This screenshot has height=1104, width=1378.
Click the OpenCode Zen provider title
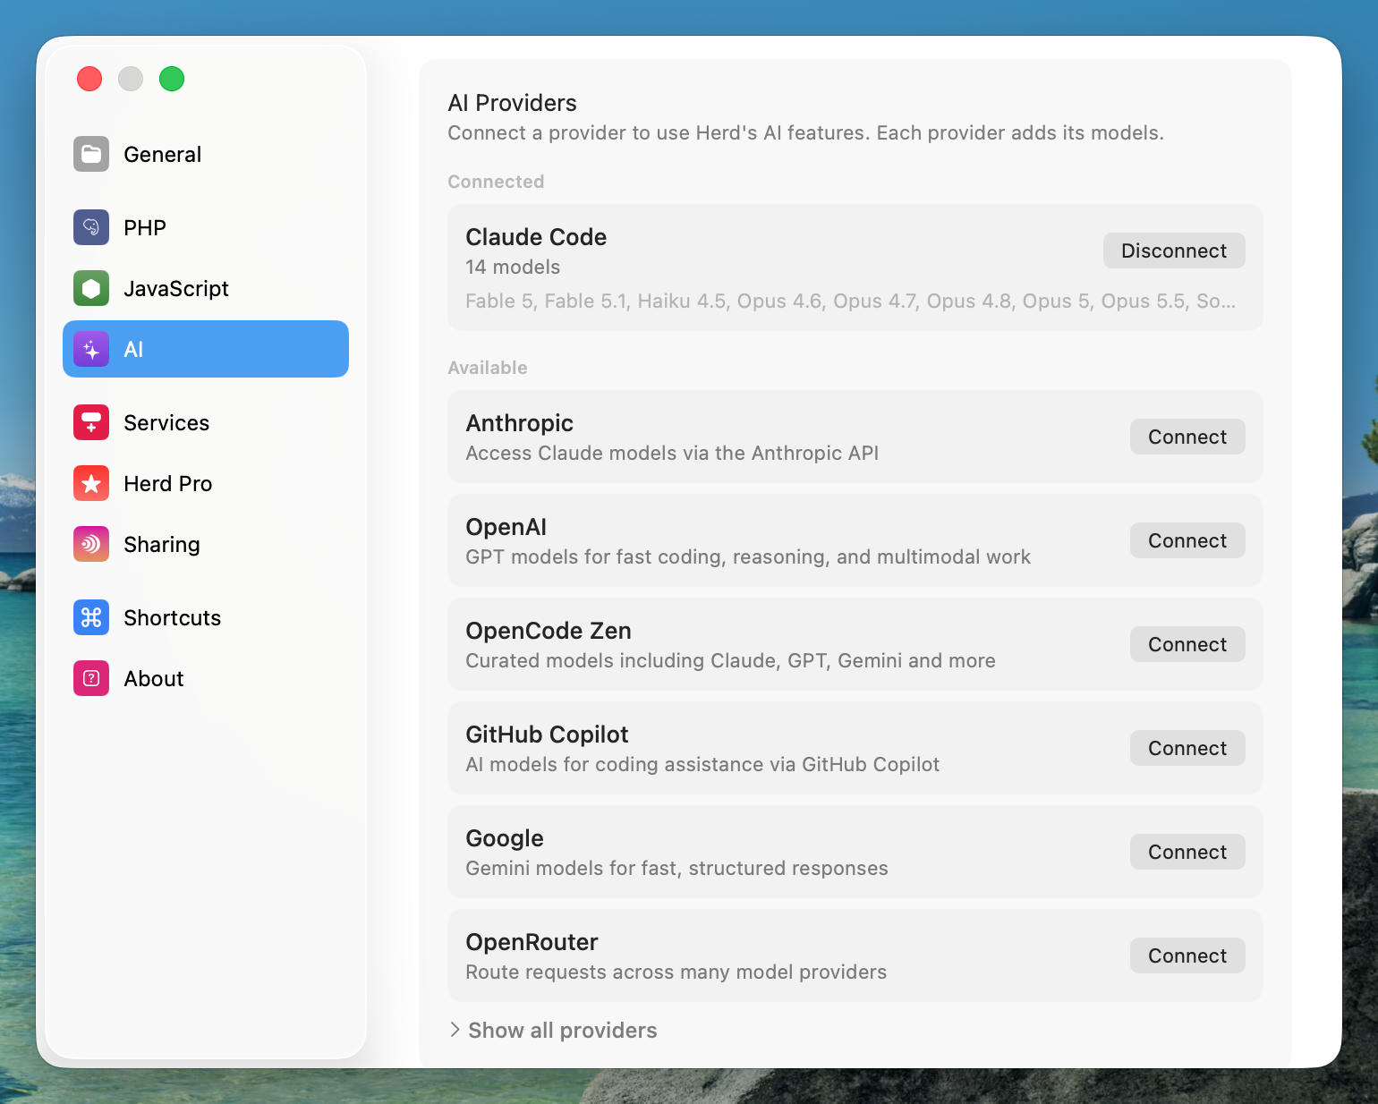549,631
